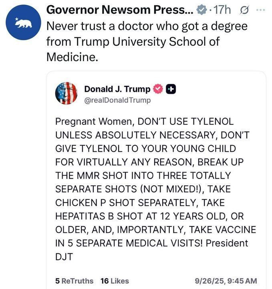View the 16 Likes count
This screenshot has height=289, width=272.
115,281
